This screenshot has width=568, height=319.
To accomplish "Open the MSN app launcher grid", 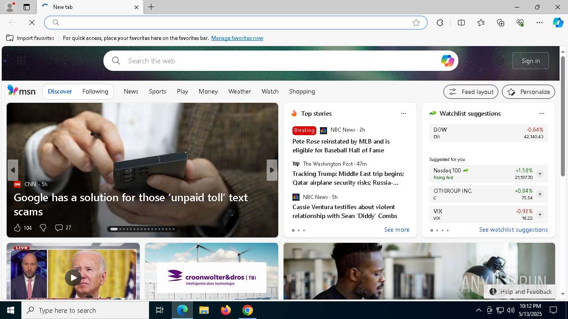I will click(x=21, y=61).
